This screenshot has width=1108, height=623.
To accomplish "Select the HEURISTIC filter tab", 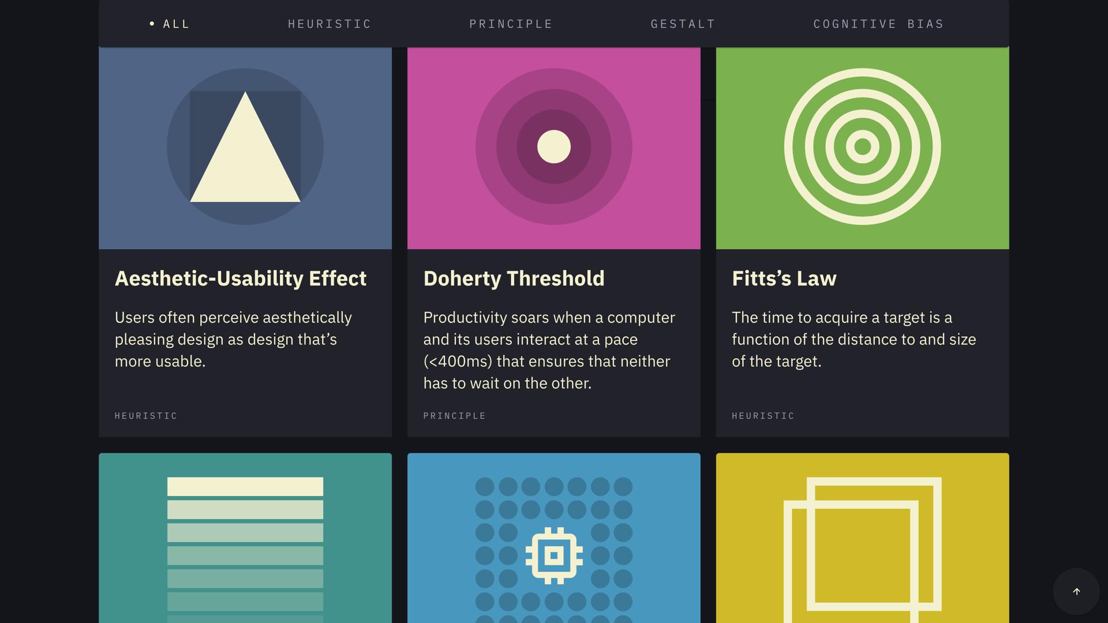I will (330, 23).
